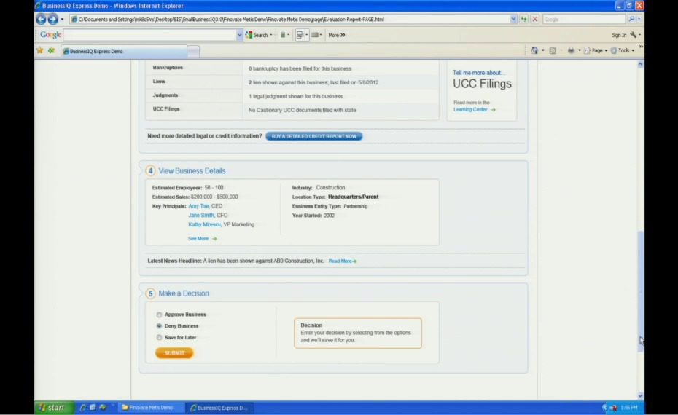Click the 'View Business Details' heading
This screenshot has height=415, width=678.
(192, 171)
